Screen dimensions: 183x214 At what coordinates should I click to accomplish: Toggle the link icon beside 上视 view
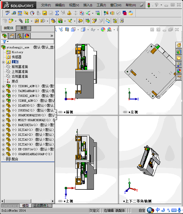click(60, 201)
